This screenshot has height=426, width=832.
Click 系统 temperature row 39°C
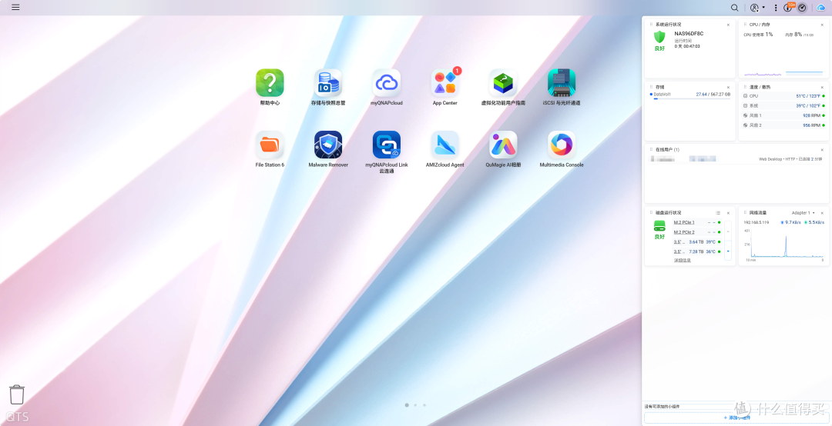click(783, 106)
